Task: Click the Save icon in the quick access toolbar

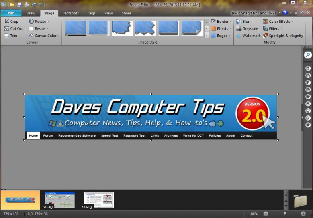Action: click(19, 4)
